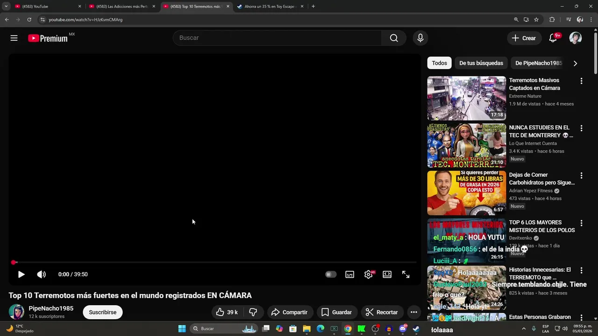This screenshot has width=598, height=336.
Task: Open more actions ellipsis below video
Action: click(x=413, y=312)
